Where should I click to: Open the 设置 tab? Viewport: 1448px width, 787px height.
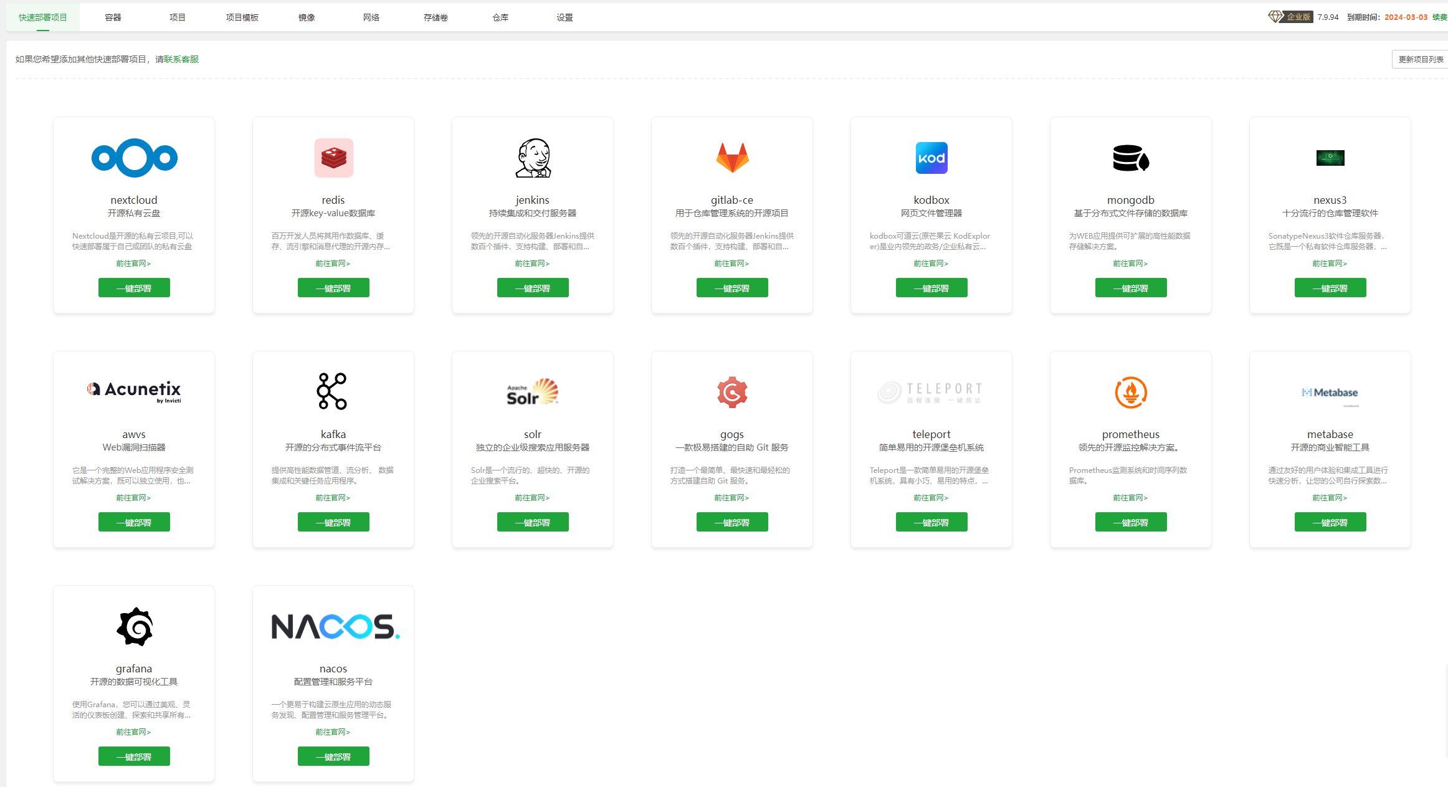pos(565,17)
